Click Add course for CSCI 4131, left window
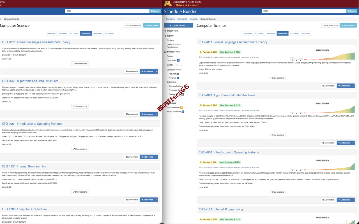The width and height of the screenshot is (359, 224). point(147,200)
